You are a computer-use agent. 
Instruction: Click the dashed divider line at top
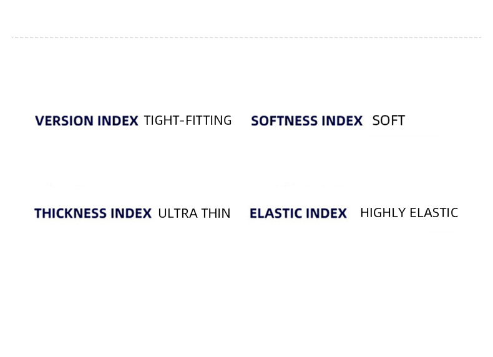tap(246, 37)
